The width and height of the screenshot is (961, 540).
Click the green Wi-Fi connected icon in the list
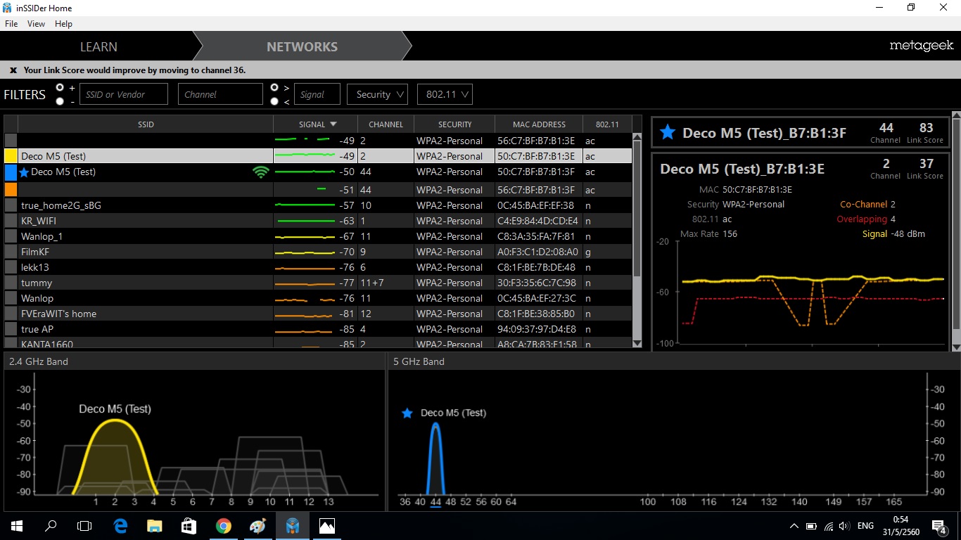tap(261, 172)
